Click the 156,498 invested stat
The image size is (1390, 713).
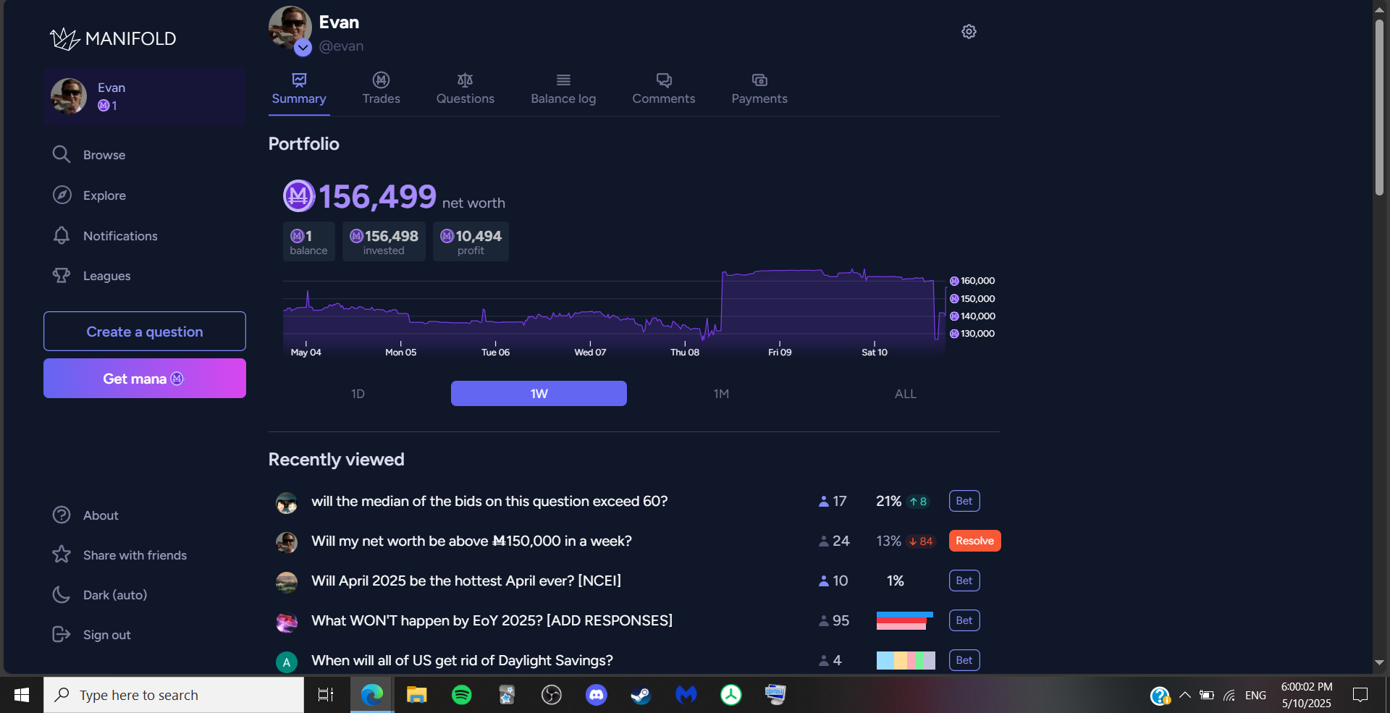[384, 241]
